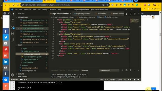Open login.component.spec.ts in explorer tree
The width and height of the screenshot is (162, 91).
(x=33, y=57)
